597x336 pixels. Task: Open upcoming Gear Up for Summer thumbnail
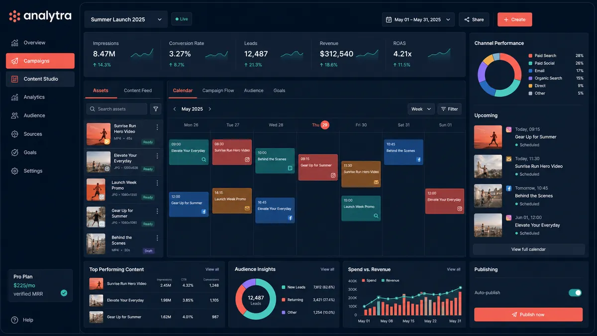click(488, 137)
